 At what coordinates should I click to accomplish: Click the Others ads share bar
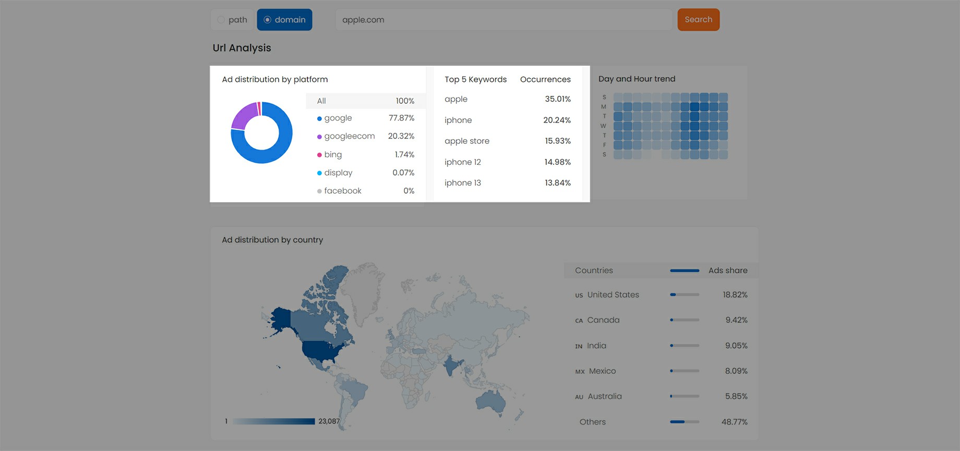[685, 422]
